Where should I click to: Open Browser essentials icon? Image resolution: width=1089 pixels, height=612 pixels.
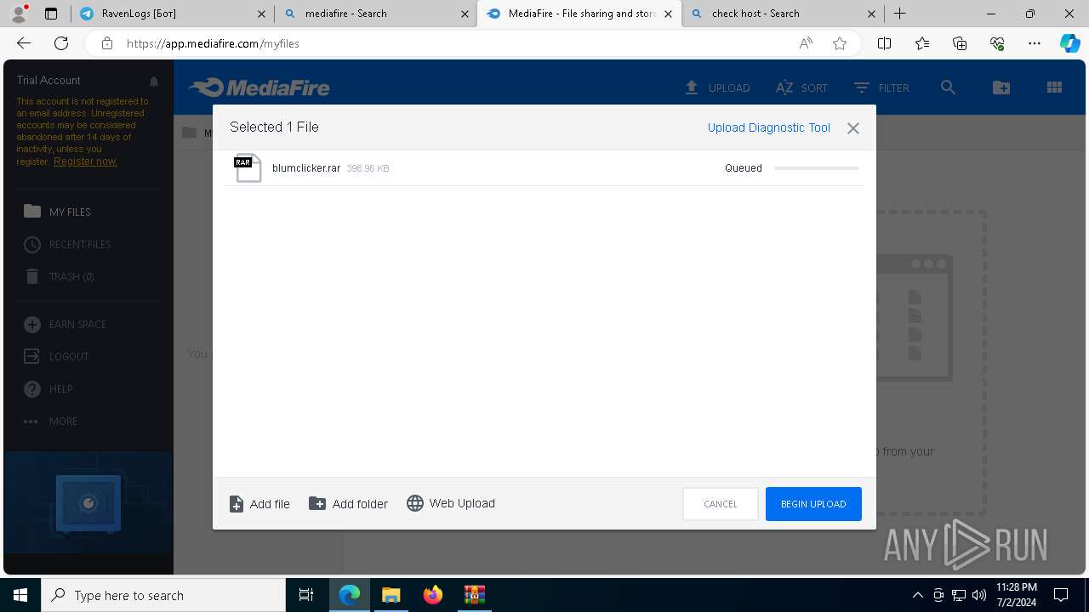[997, 43]
